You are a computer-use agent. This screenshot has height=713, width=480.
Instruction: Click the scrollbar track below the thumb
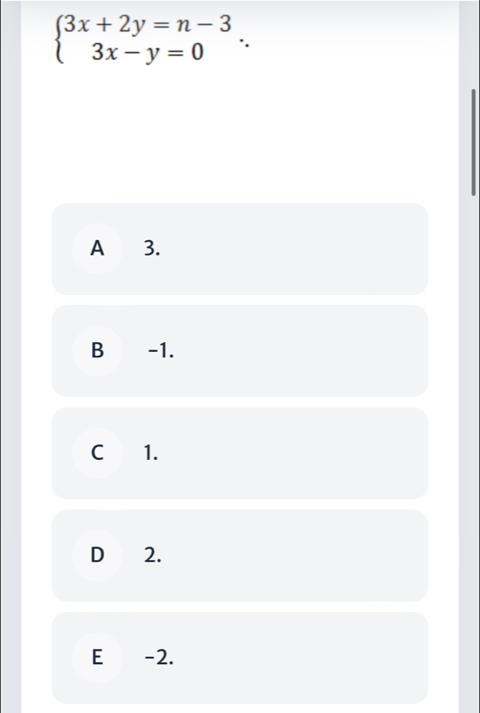tap(474, 455)
